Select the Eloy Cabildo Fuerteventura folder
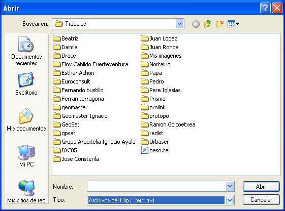 91,64
